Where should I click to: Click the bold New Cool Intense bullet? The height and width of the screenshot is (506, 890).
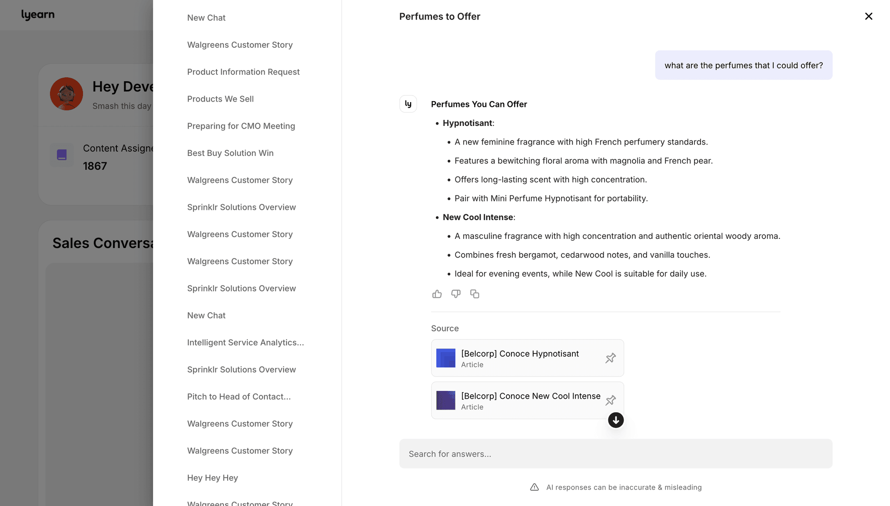coord(478,217)
